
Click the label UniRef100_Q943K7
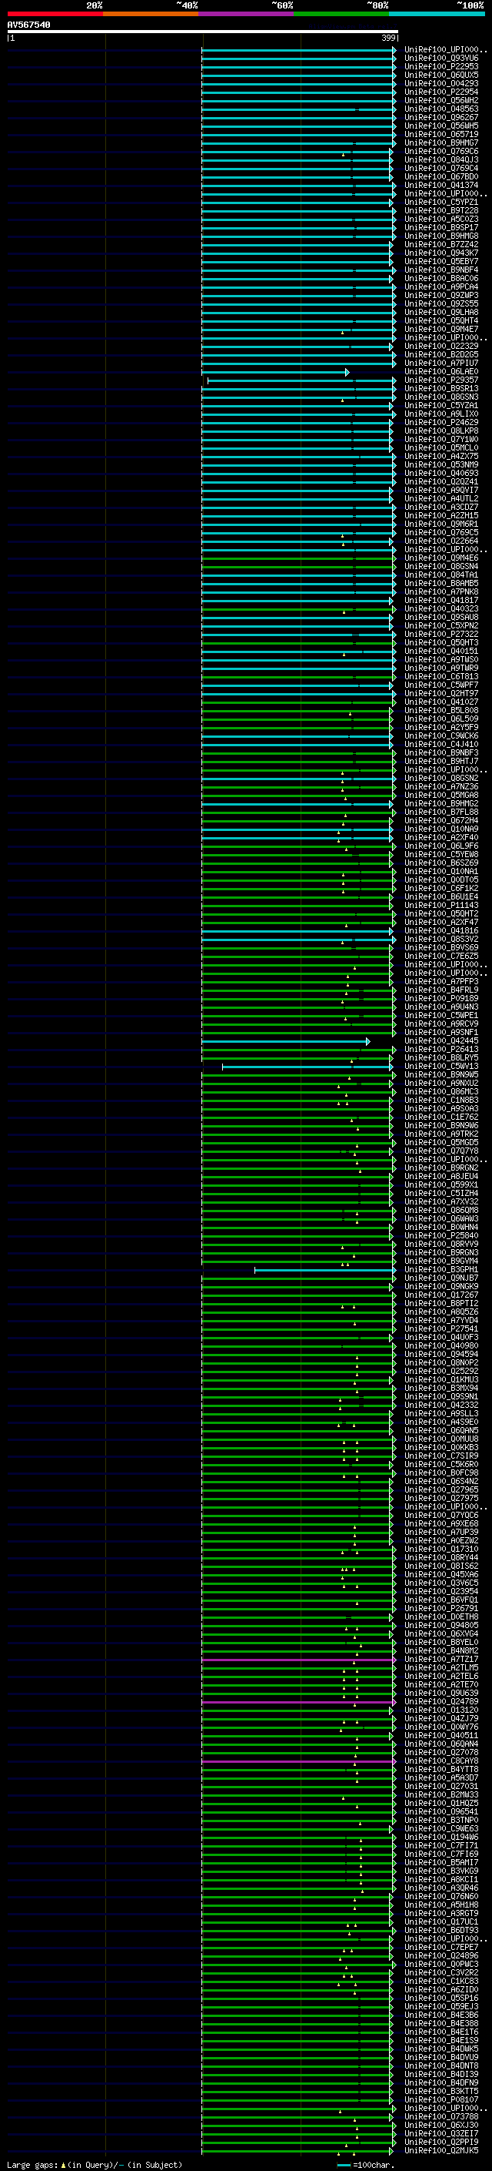440,253
